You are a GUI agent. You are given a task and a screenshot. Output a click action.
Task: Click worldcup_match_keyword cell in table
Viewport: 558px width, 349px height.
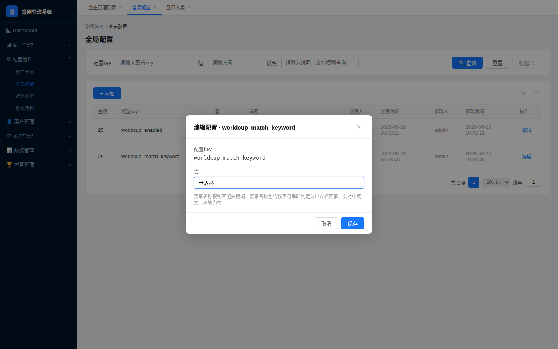pyautogui.click(x=150, y=157)
